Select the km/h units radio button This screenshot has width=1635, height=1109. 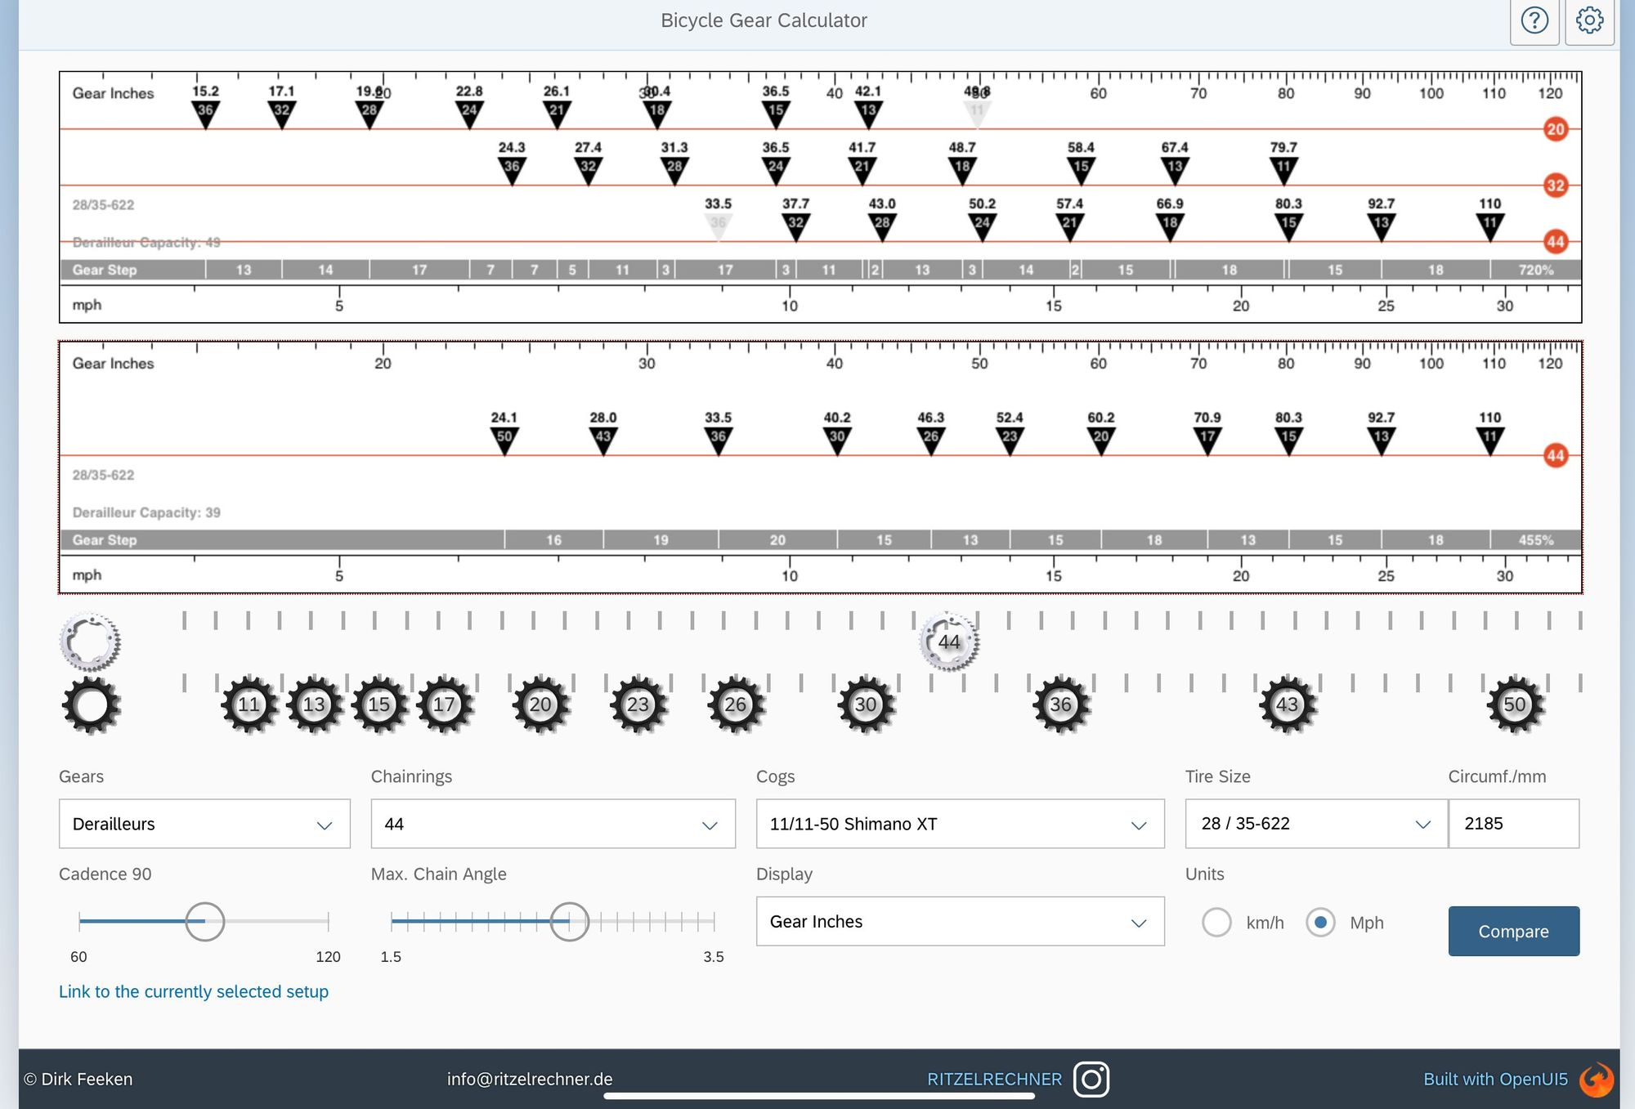coord(1216,922)
